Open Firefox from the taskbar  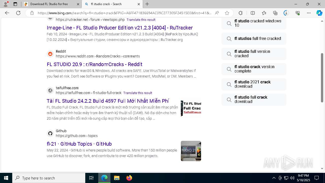tap(129, 178)
